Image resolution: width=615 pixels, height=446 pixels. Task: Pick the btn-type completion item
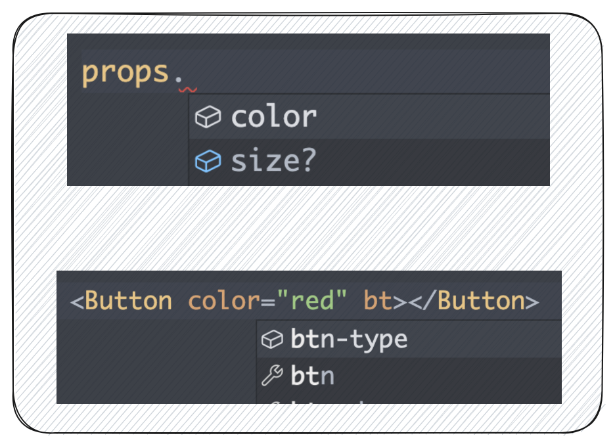tap(349, 340)
